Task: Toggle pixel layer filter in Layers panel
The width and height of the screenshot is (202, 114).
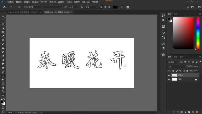Action: (181, 62)
